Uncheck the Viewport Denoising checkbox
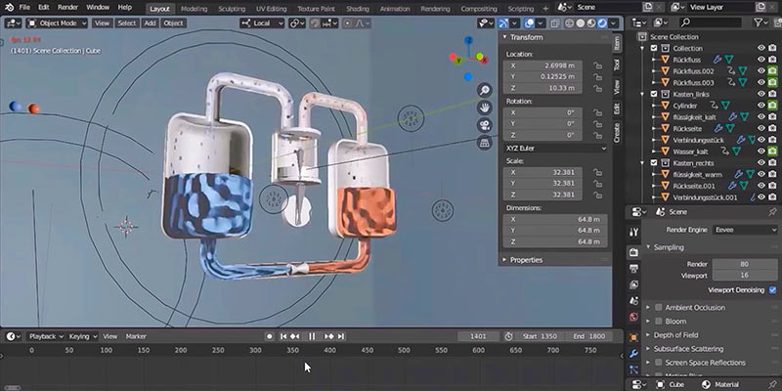The height and width of the screenshot is (391, 782). pyautogui.click(x=772, y=289)
